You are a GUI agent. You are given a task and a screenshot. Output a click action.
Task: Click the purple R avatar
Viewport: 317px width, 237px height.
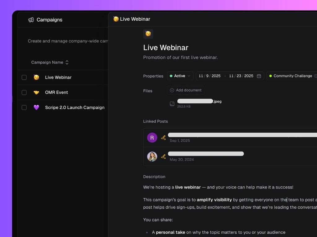(152, 138)
